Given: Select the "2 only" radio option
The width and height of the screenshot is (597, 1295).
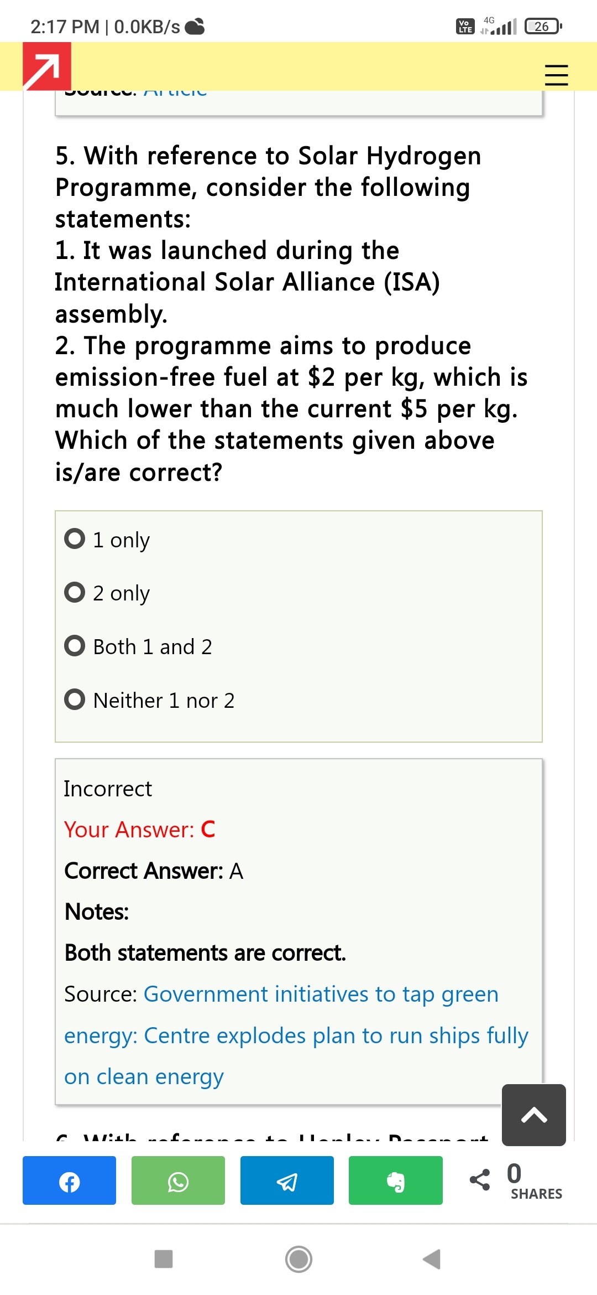Looking at the screenshot, I should (75, 592).
